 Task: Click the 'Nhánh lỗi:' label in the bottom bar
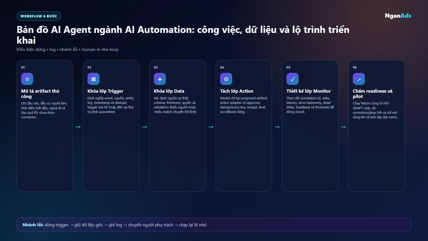(x=33, y=225)
